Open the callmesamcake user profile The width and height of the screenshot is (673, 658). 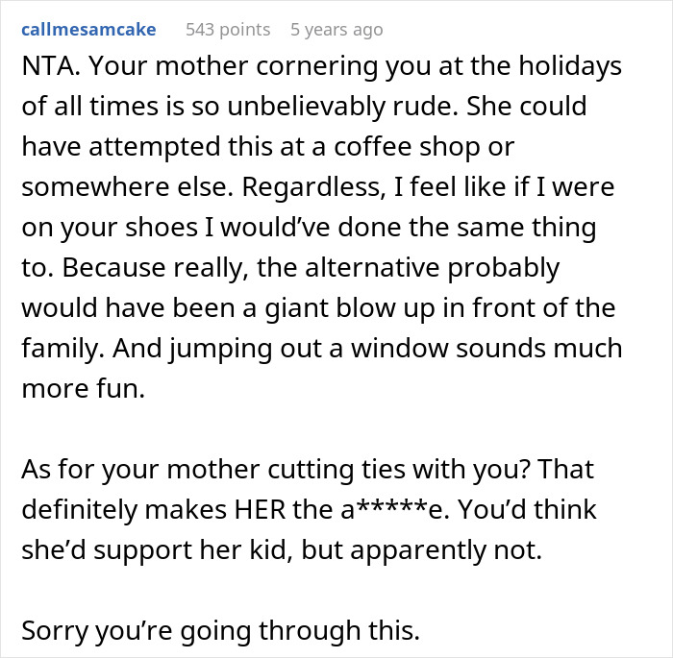tap(88, 30)
